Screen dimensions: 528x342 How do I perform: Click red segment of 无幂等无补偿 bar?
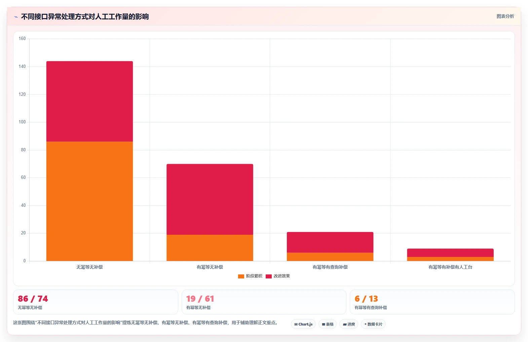coord(89,101)
